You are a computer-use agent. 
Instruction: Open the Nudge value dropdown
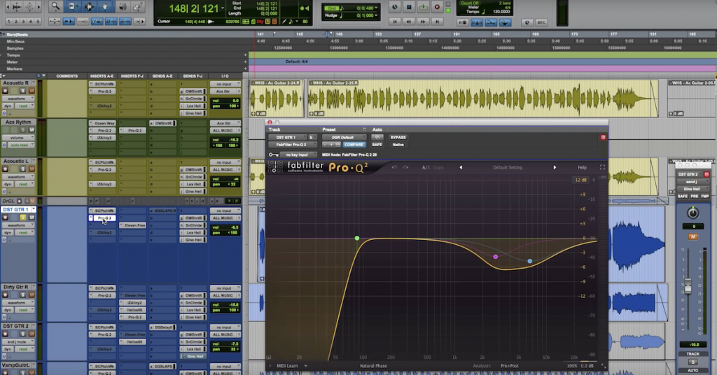pos(376,15)
